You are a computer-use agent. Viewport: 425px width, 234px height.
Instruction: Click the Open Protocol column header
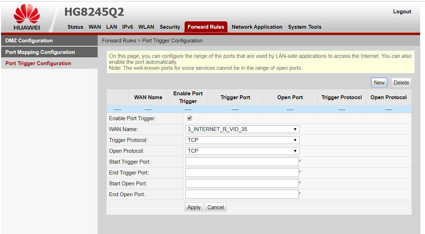388,97
